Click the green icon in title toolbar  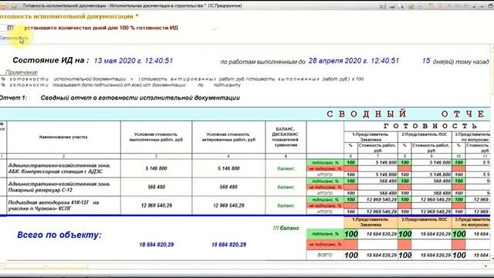click(x=411, y=5)
